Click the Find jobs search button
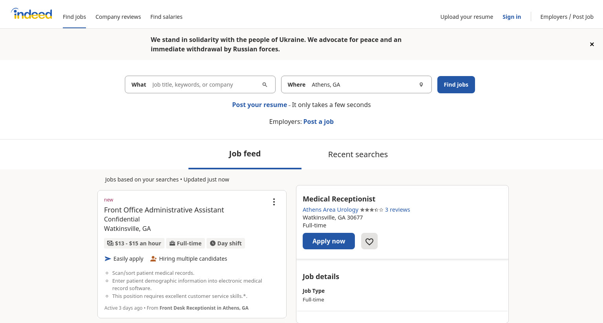This screenshot has height=323, width=603. pos(456,85)
